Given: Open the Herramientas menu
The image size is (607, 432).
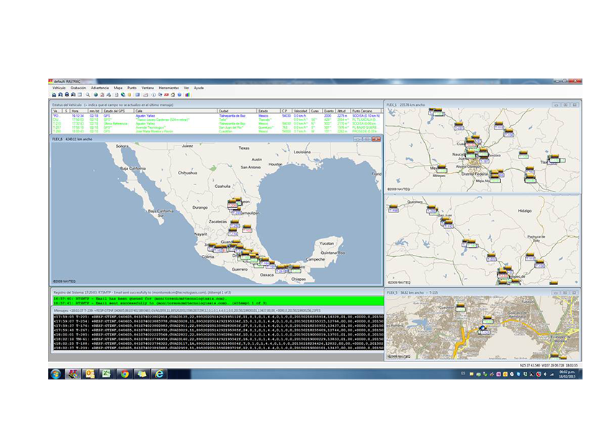Looking at the screenshot, I should (168, 88).
